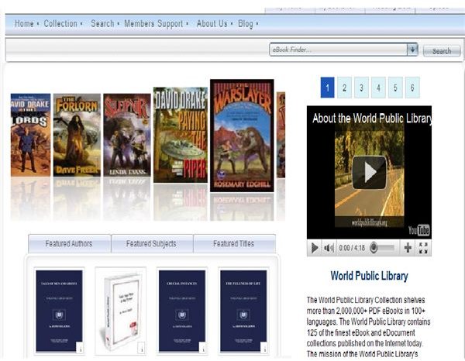
Task: Select page 3 in the slide pager
Action: click(x=361, y=88)
